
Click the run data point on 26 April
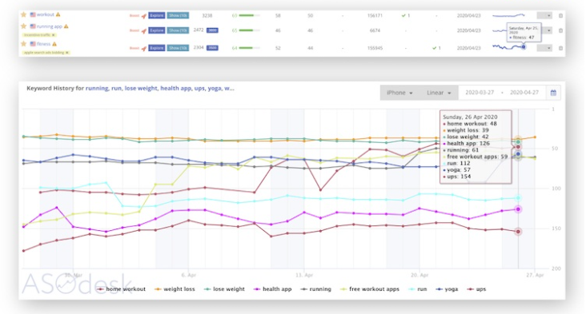(518, 198)
